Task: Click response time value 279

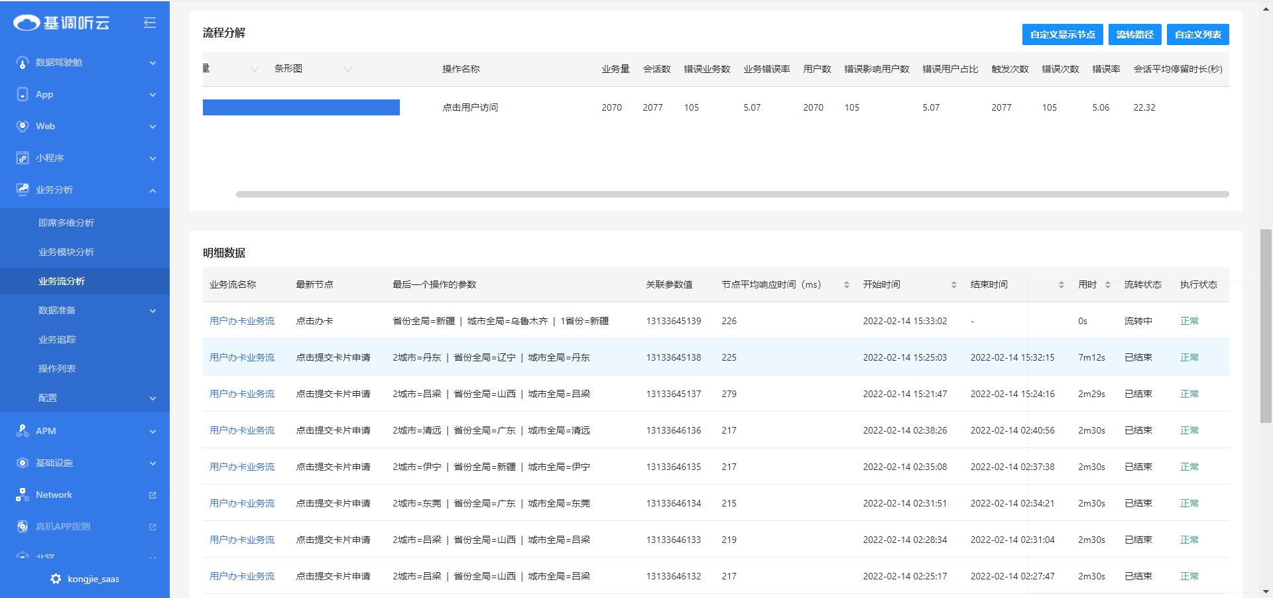Action: click(729, 394)
